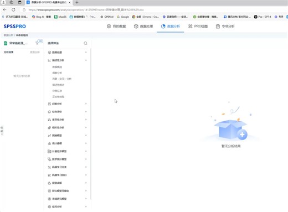Click the 研究模型可视化 group icon

click(x=49, y=191)
